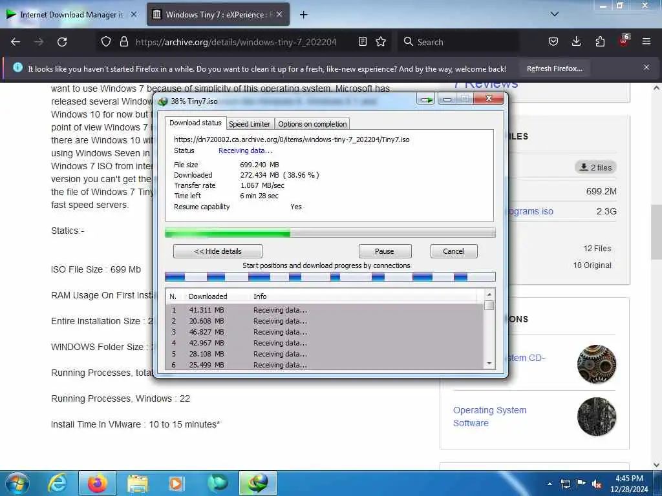Image resolution: width=662 pixels, height=496 pixels.
Task: Open Internet Download Manager taskbar icon
Action: 258,483
